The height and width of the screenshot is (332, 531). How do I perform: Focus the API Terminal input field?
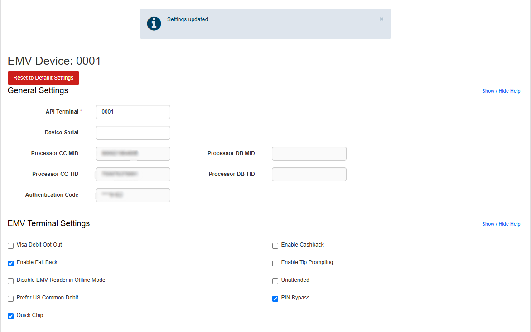point(133,112)
